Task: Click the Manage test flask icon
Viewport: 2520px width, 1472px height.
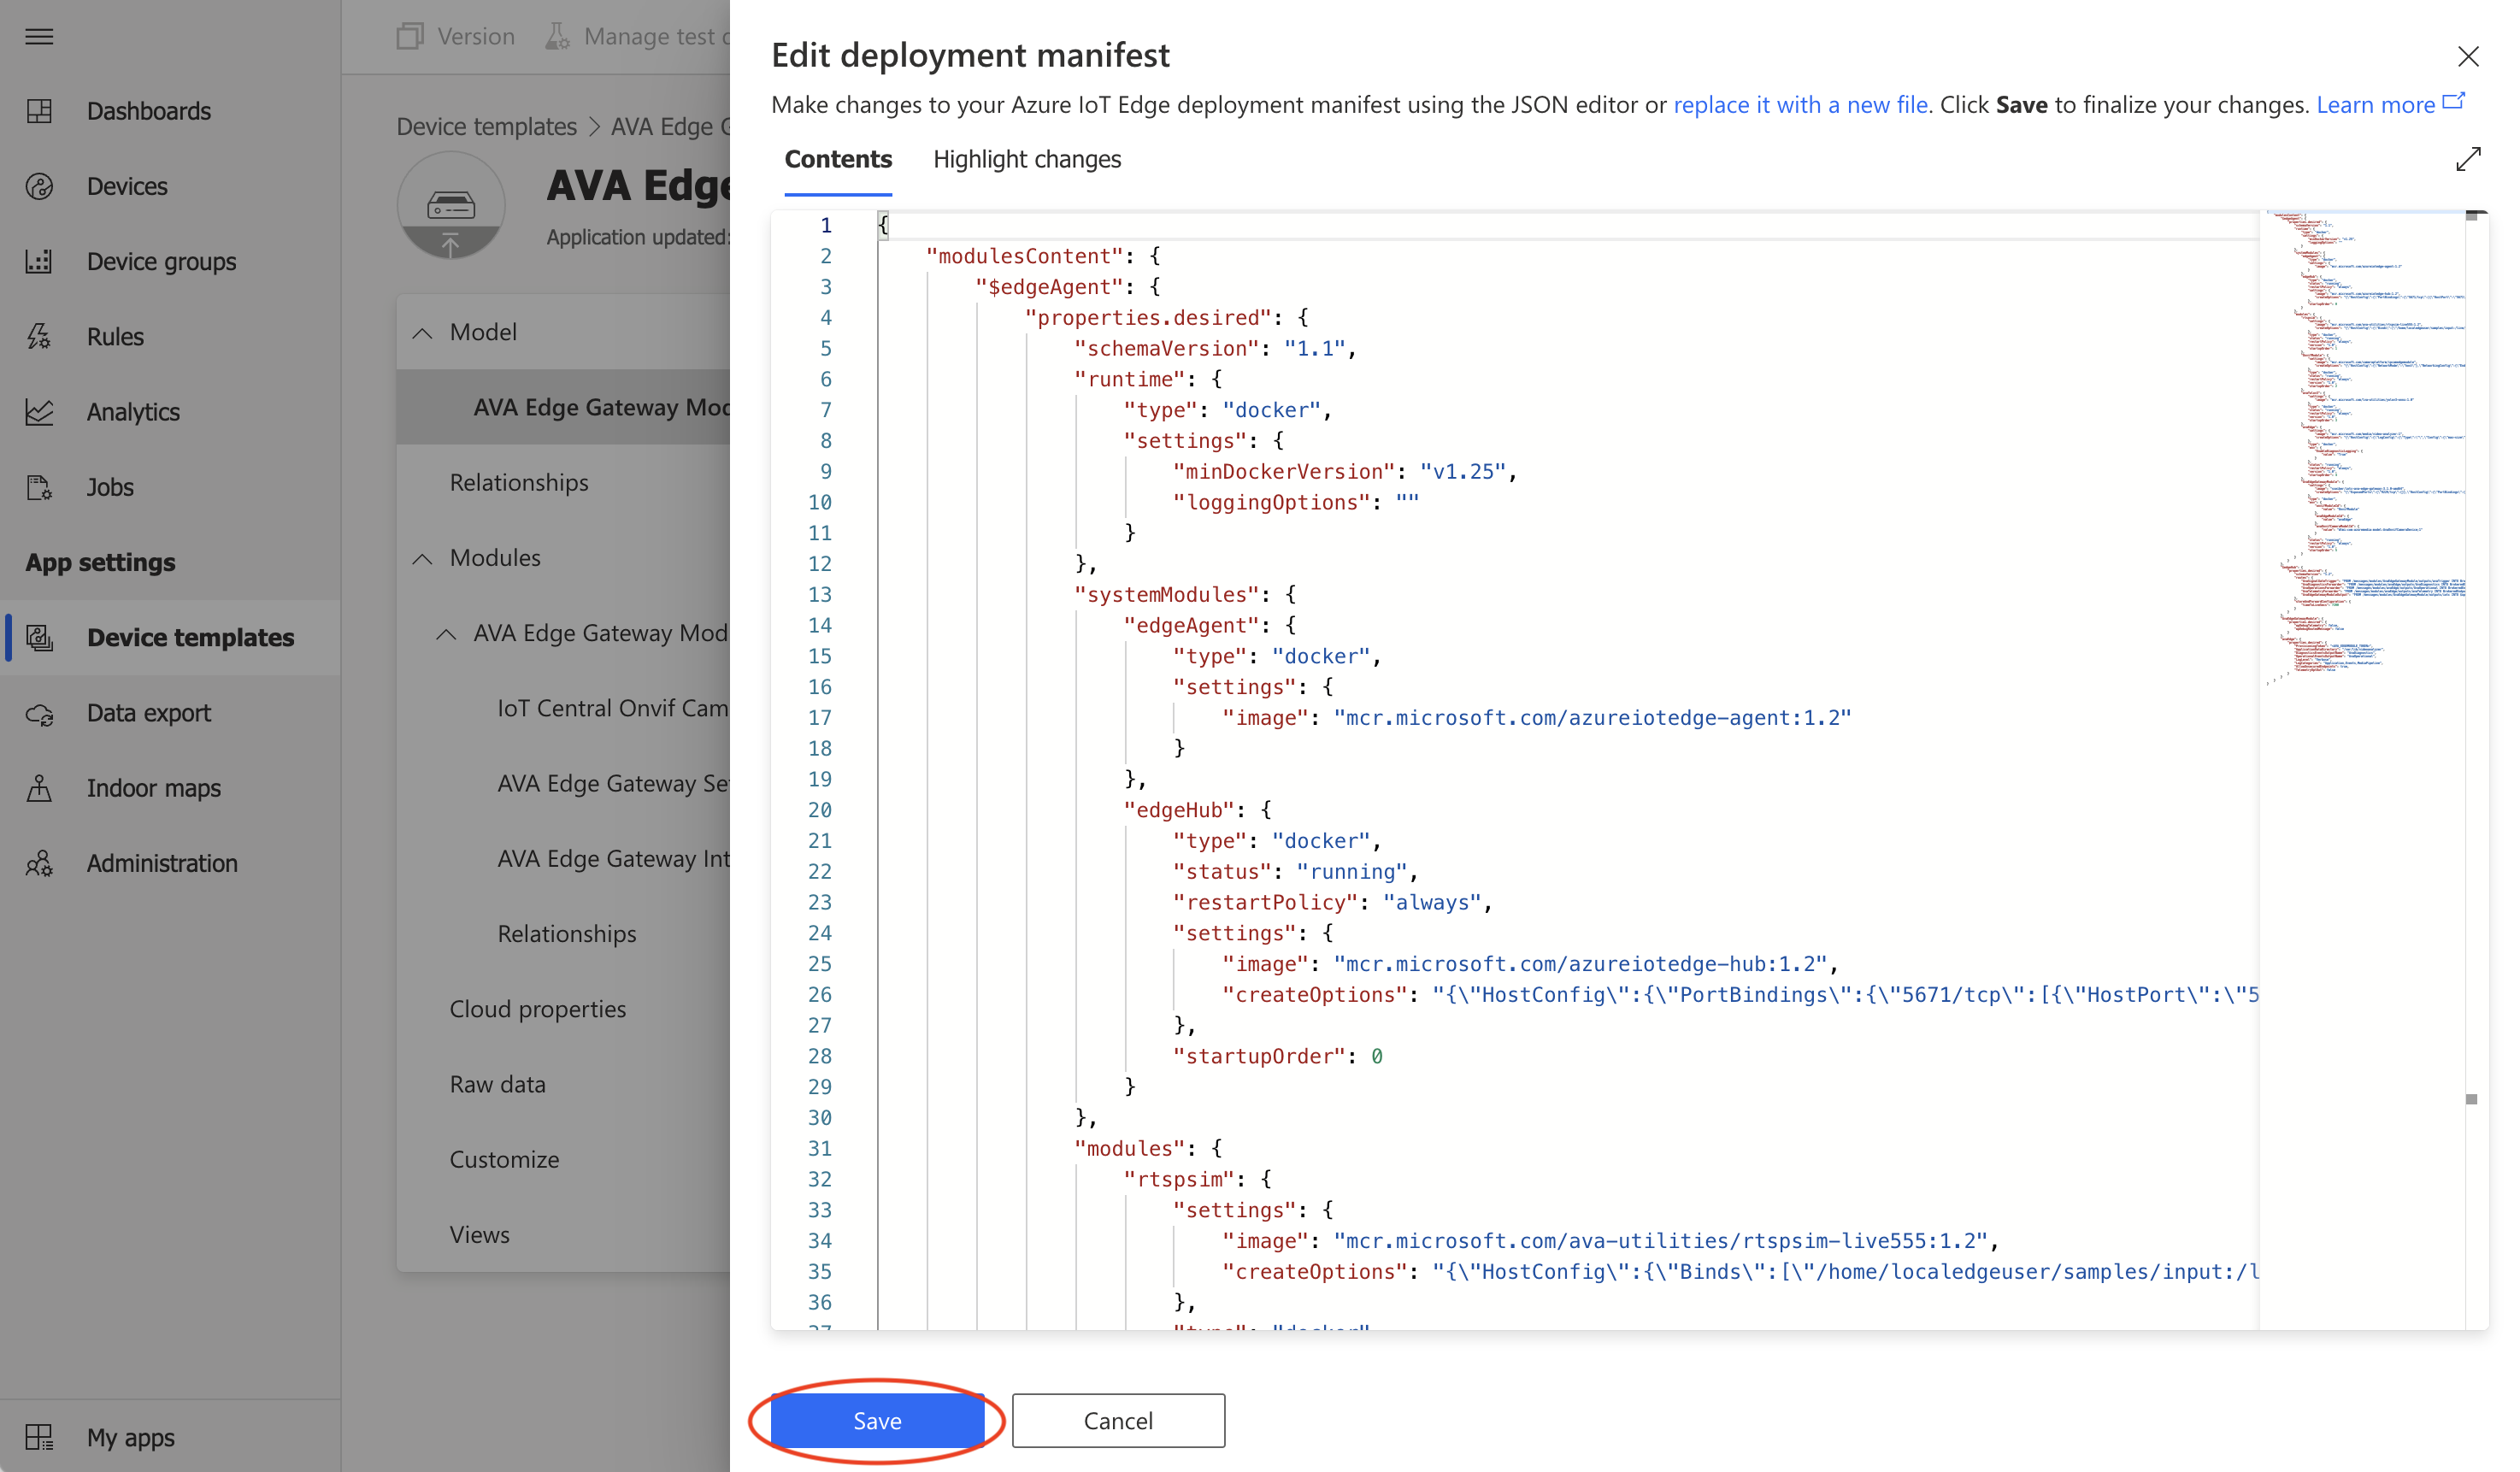Action: click(x=557, y=36)
